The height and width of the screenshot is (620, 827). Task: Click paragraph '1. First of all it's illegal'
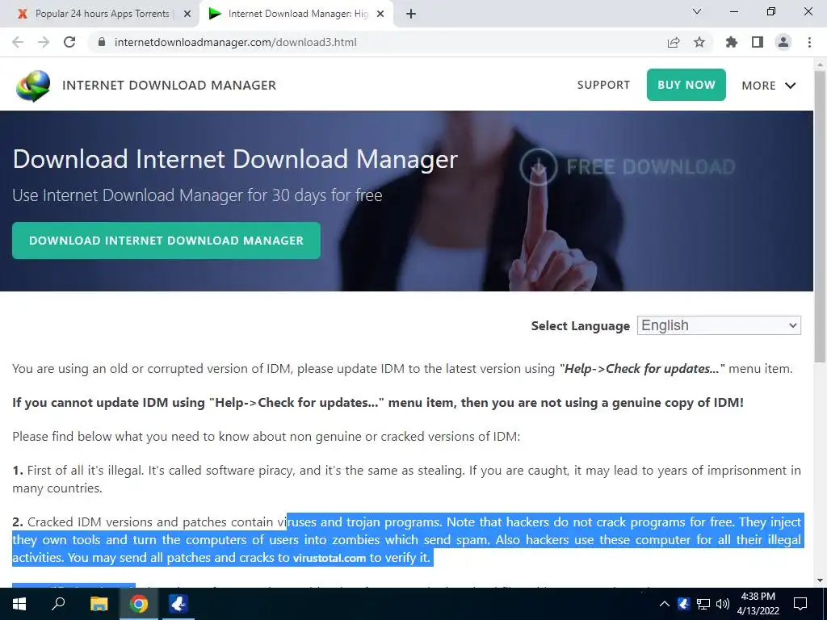(407, 480)
